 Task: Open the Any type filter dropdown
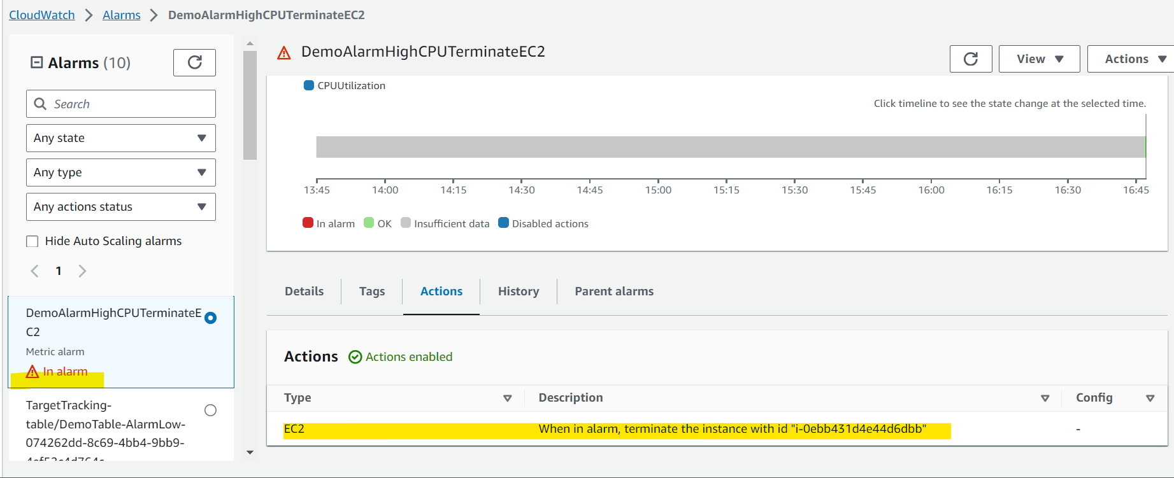[121, 172]
